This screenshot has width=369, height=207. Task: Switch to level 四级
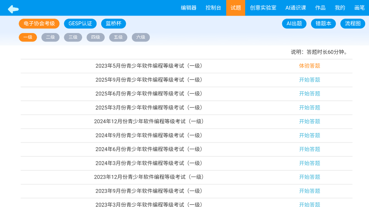96,37
